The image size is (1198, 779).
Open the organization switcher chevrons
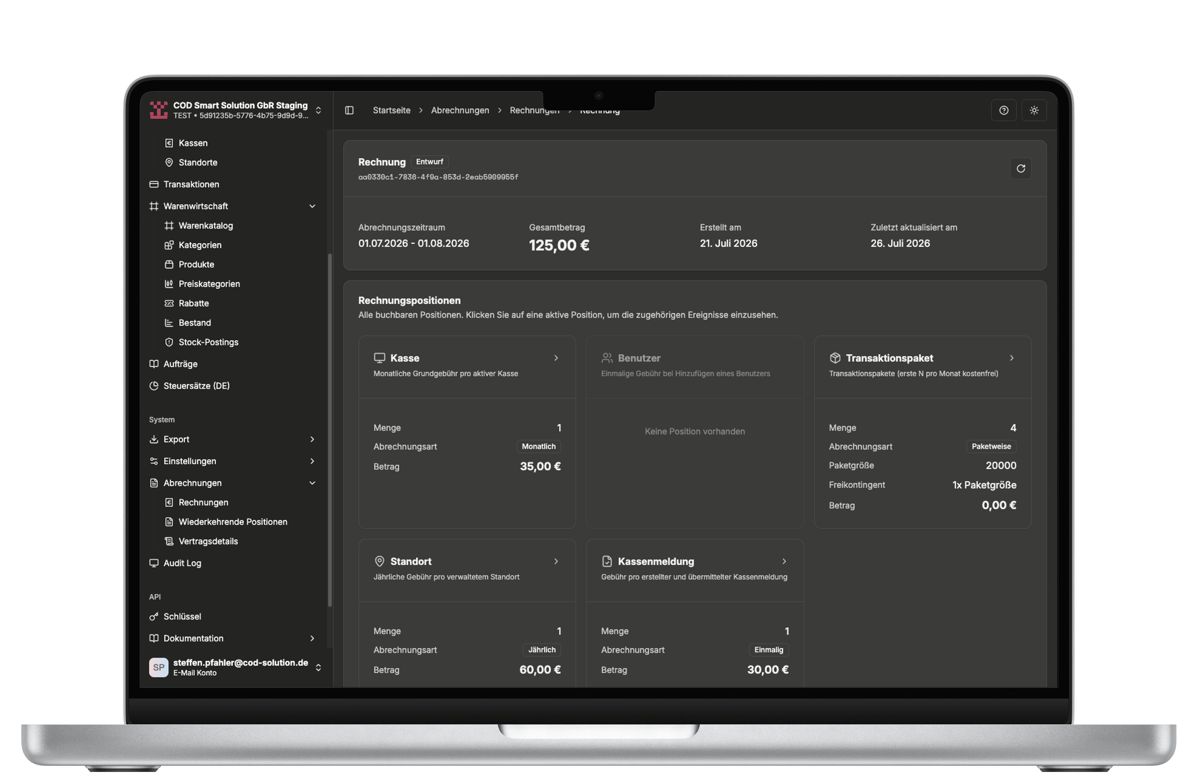tap(318, 110)
